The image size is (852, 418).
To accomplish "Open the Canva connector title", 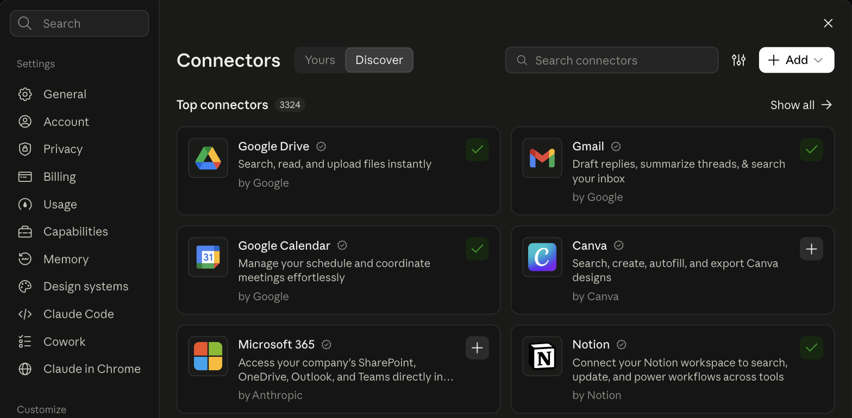I will [590, 246].
